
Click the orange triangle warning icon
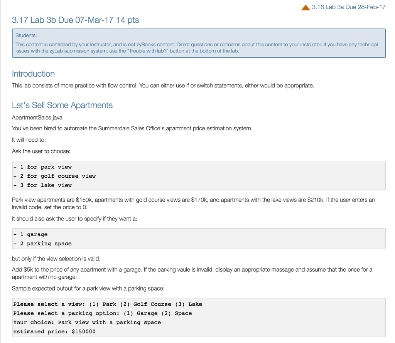(x=306, y=7)
